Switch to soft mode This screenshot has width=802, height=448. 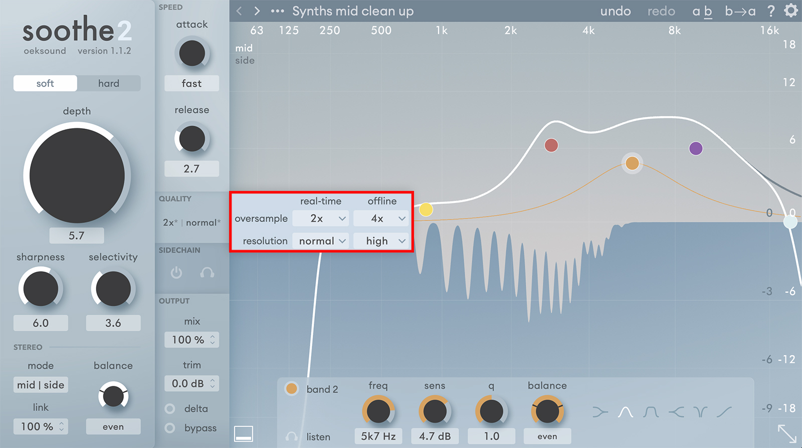(45, 83)
